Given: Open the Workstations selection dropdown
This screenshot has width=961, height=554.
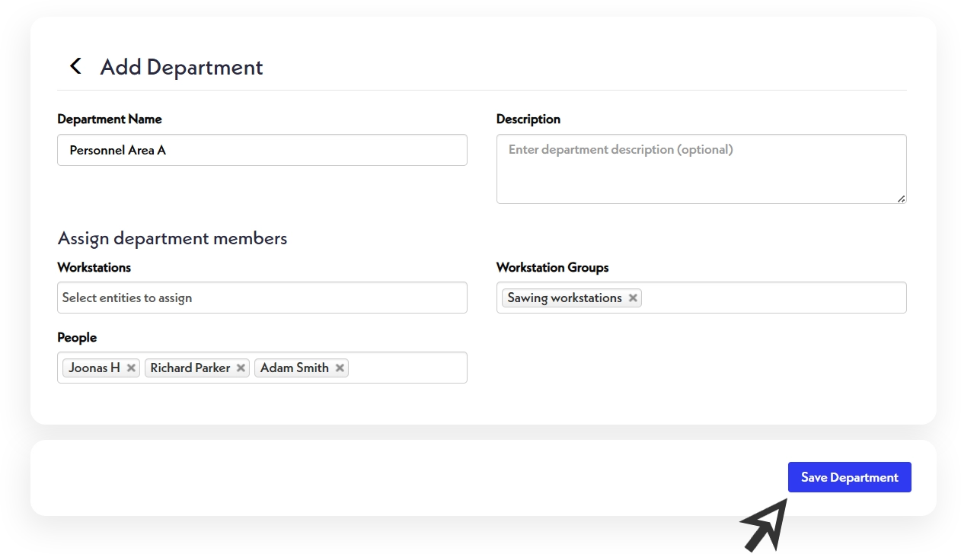Looking at the screenshot, I should pyautogui.click(x=262, y=298).
